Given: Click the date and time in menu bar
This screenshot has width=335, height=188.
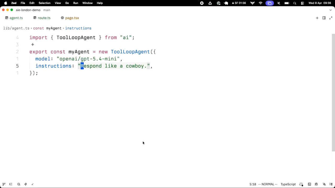Looking at the screenshot, I should 320,3.
